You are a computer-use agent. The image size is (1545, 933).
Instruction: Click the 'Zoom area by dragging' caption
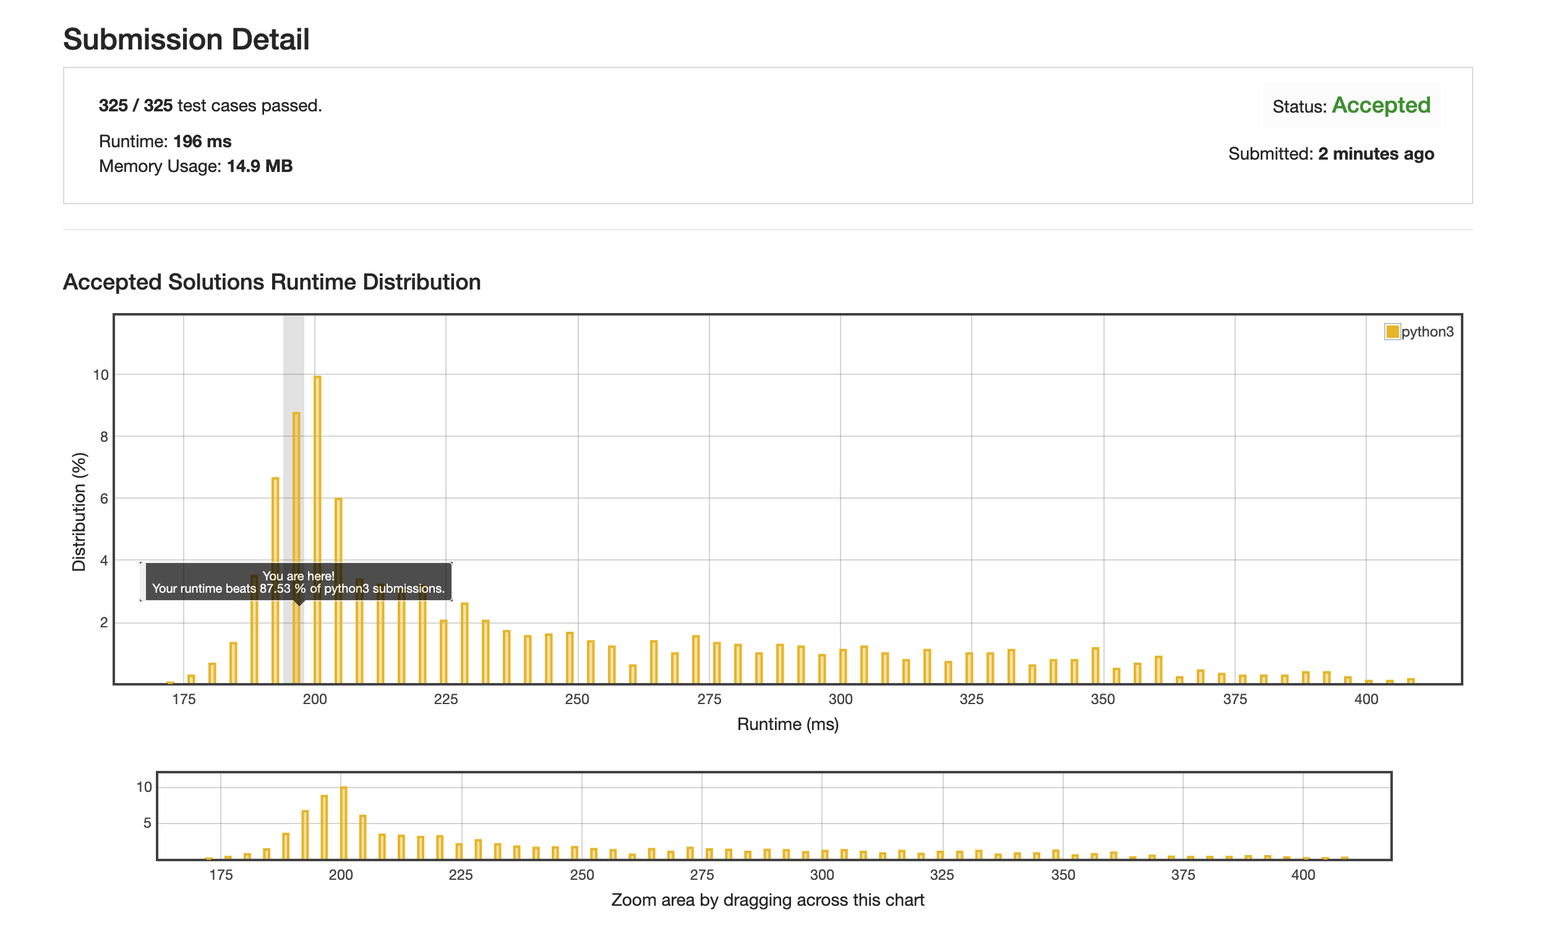click(768, 900)
